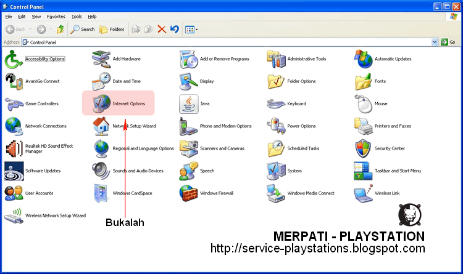Minimize the Control Panel window
The image size is (463, 274).
pyautogui.click(x=438, y=7)
